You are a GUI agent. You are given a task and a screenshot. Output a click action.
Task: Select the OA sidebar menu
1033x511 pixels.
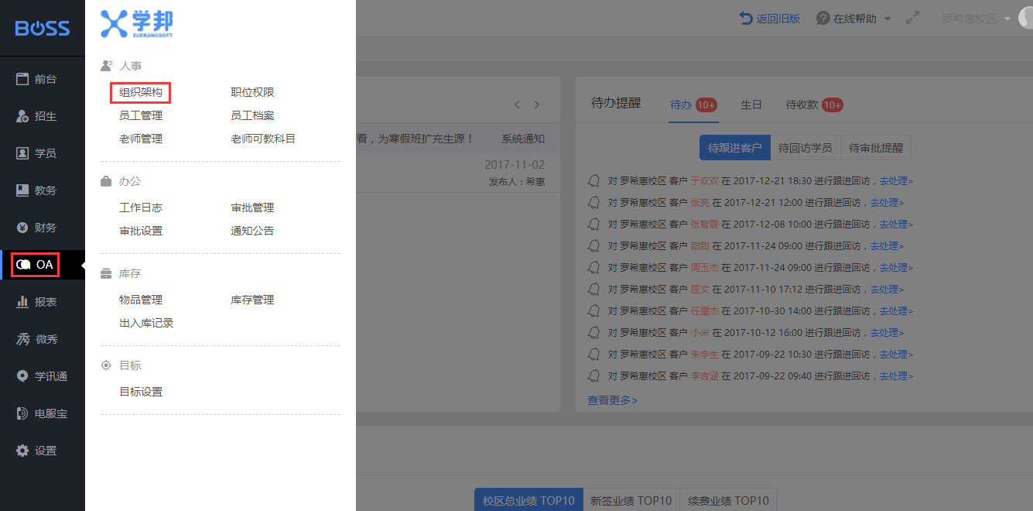(43, 265)
